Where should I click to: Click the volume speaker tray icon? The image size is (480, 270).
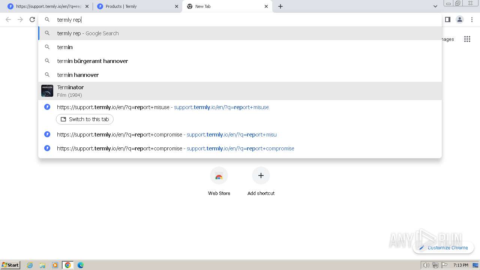click(426, 265)
